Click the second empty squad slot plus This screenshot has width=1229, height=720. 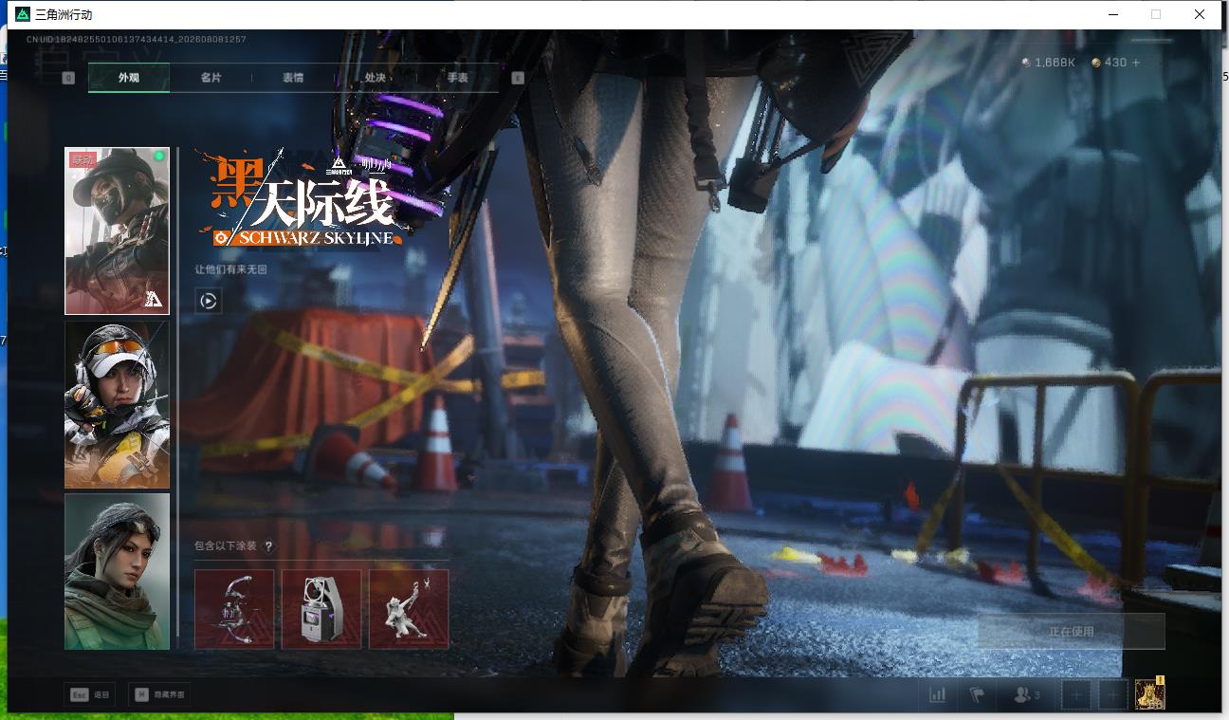1112,695
